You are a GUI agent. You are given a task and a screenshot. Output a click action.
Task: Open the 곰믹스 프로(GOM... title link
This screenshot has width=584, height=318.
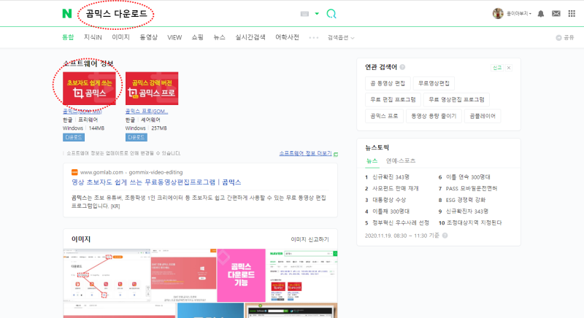[x=147, y=111]
